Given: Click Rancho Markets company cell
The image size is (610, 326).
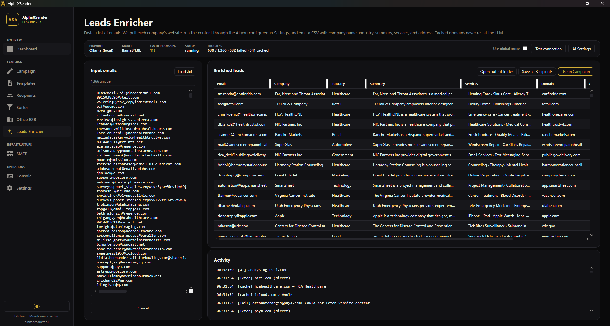Looking at the screenshot, I should (288, 135).
